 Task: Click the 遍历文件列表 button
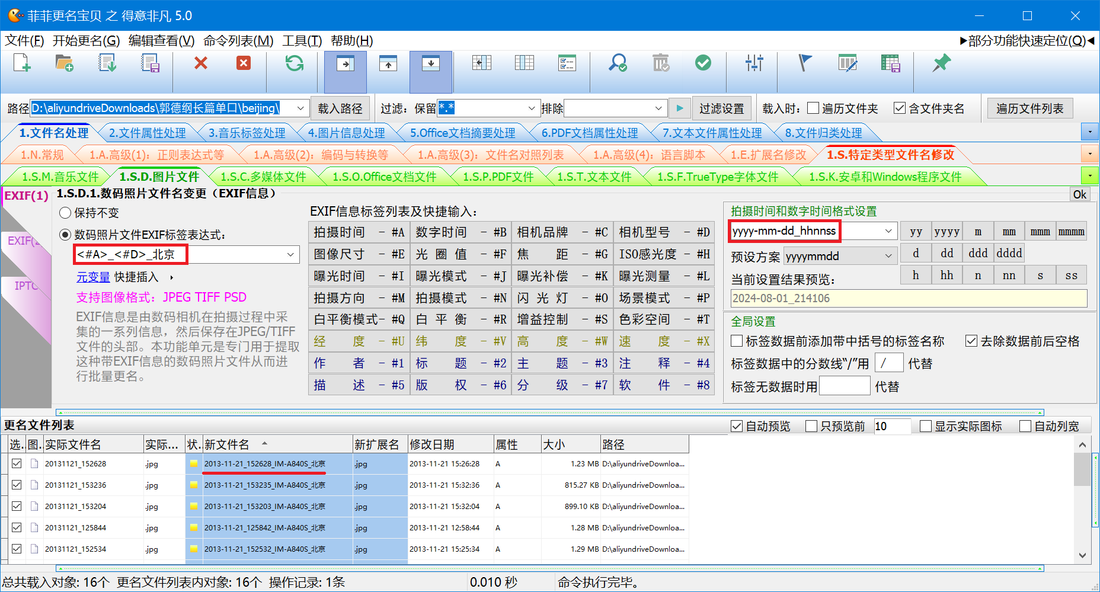pyautogui.click(x=1030, y=108)
